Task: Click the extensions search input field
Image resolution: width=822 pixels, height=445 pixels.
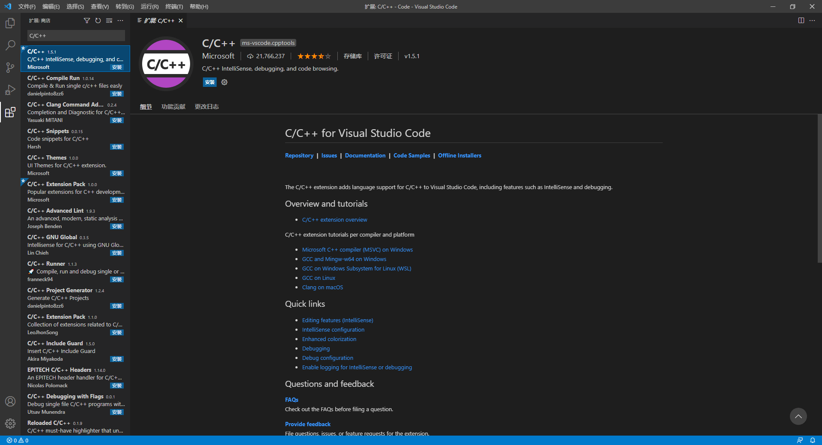Action: [76, 36]
